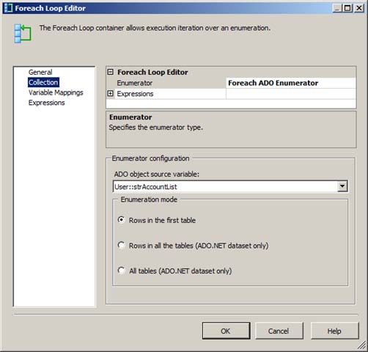Image resolution: width=368 pixels, height=352 pixels.
Task: Click the Foreach ADO Enumerator value field
Action: (x=291, y=83)
